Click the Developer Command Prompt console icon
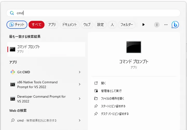Screen dimensions: 187x130 12,99
